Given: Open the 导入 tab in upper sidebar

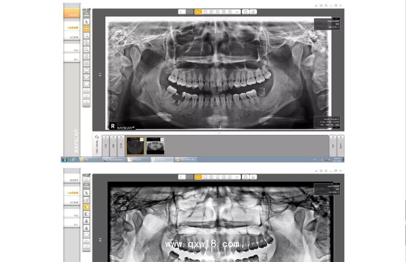Looking at the screenshot, I should tap(72, 59).
